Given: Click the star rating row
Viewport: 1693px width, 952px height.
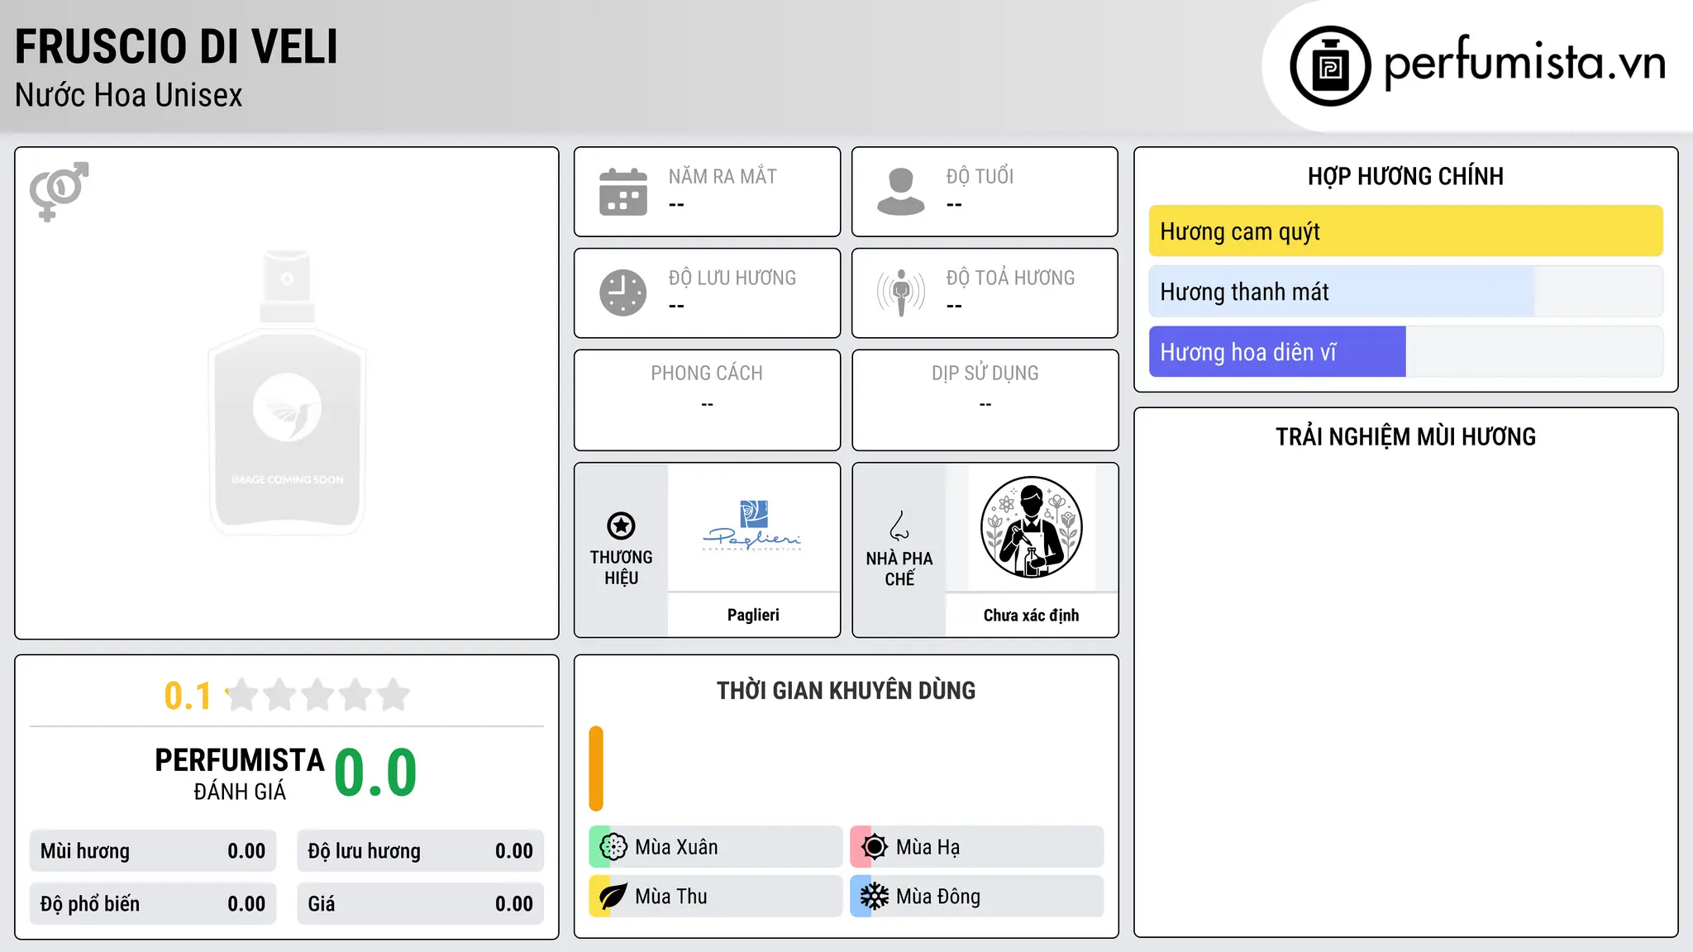Looking at the screenshot, I should (x=317, y=695).
